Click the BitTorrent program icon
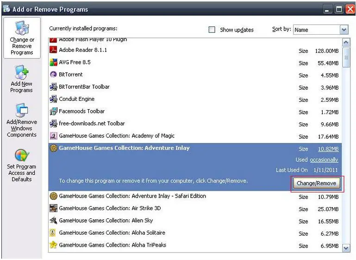The width and height of the screenshot is (356, 260). tap(53, 74)
